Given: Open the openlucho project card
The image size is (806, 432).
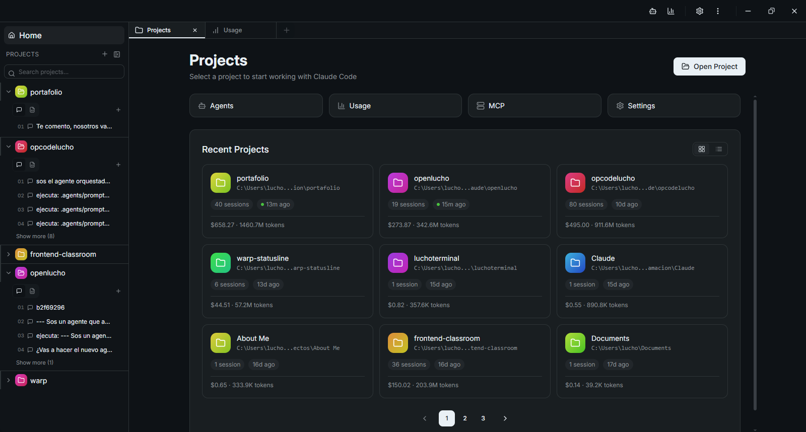Looking at the screenshot, I should click(x=465, y=201).
